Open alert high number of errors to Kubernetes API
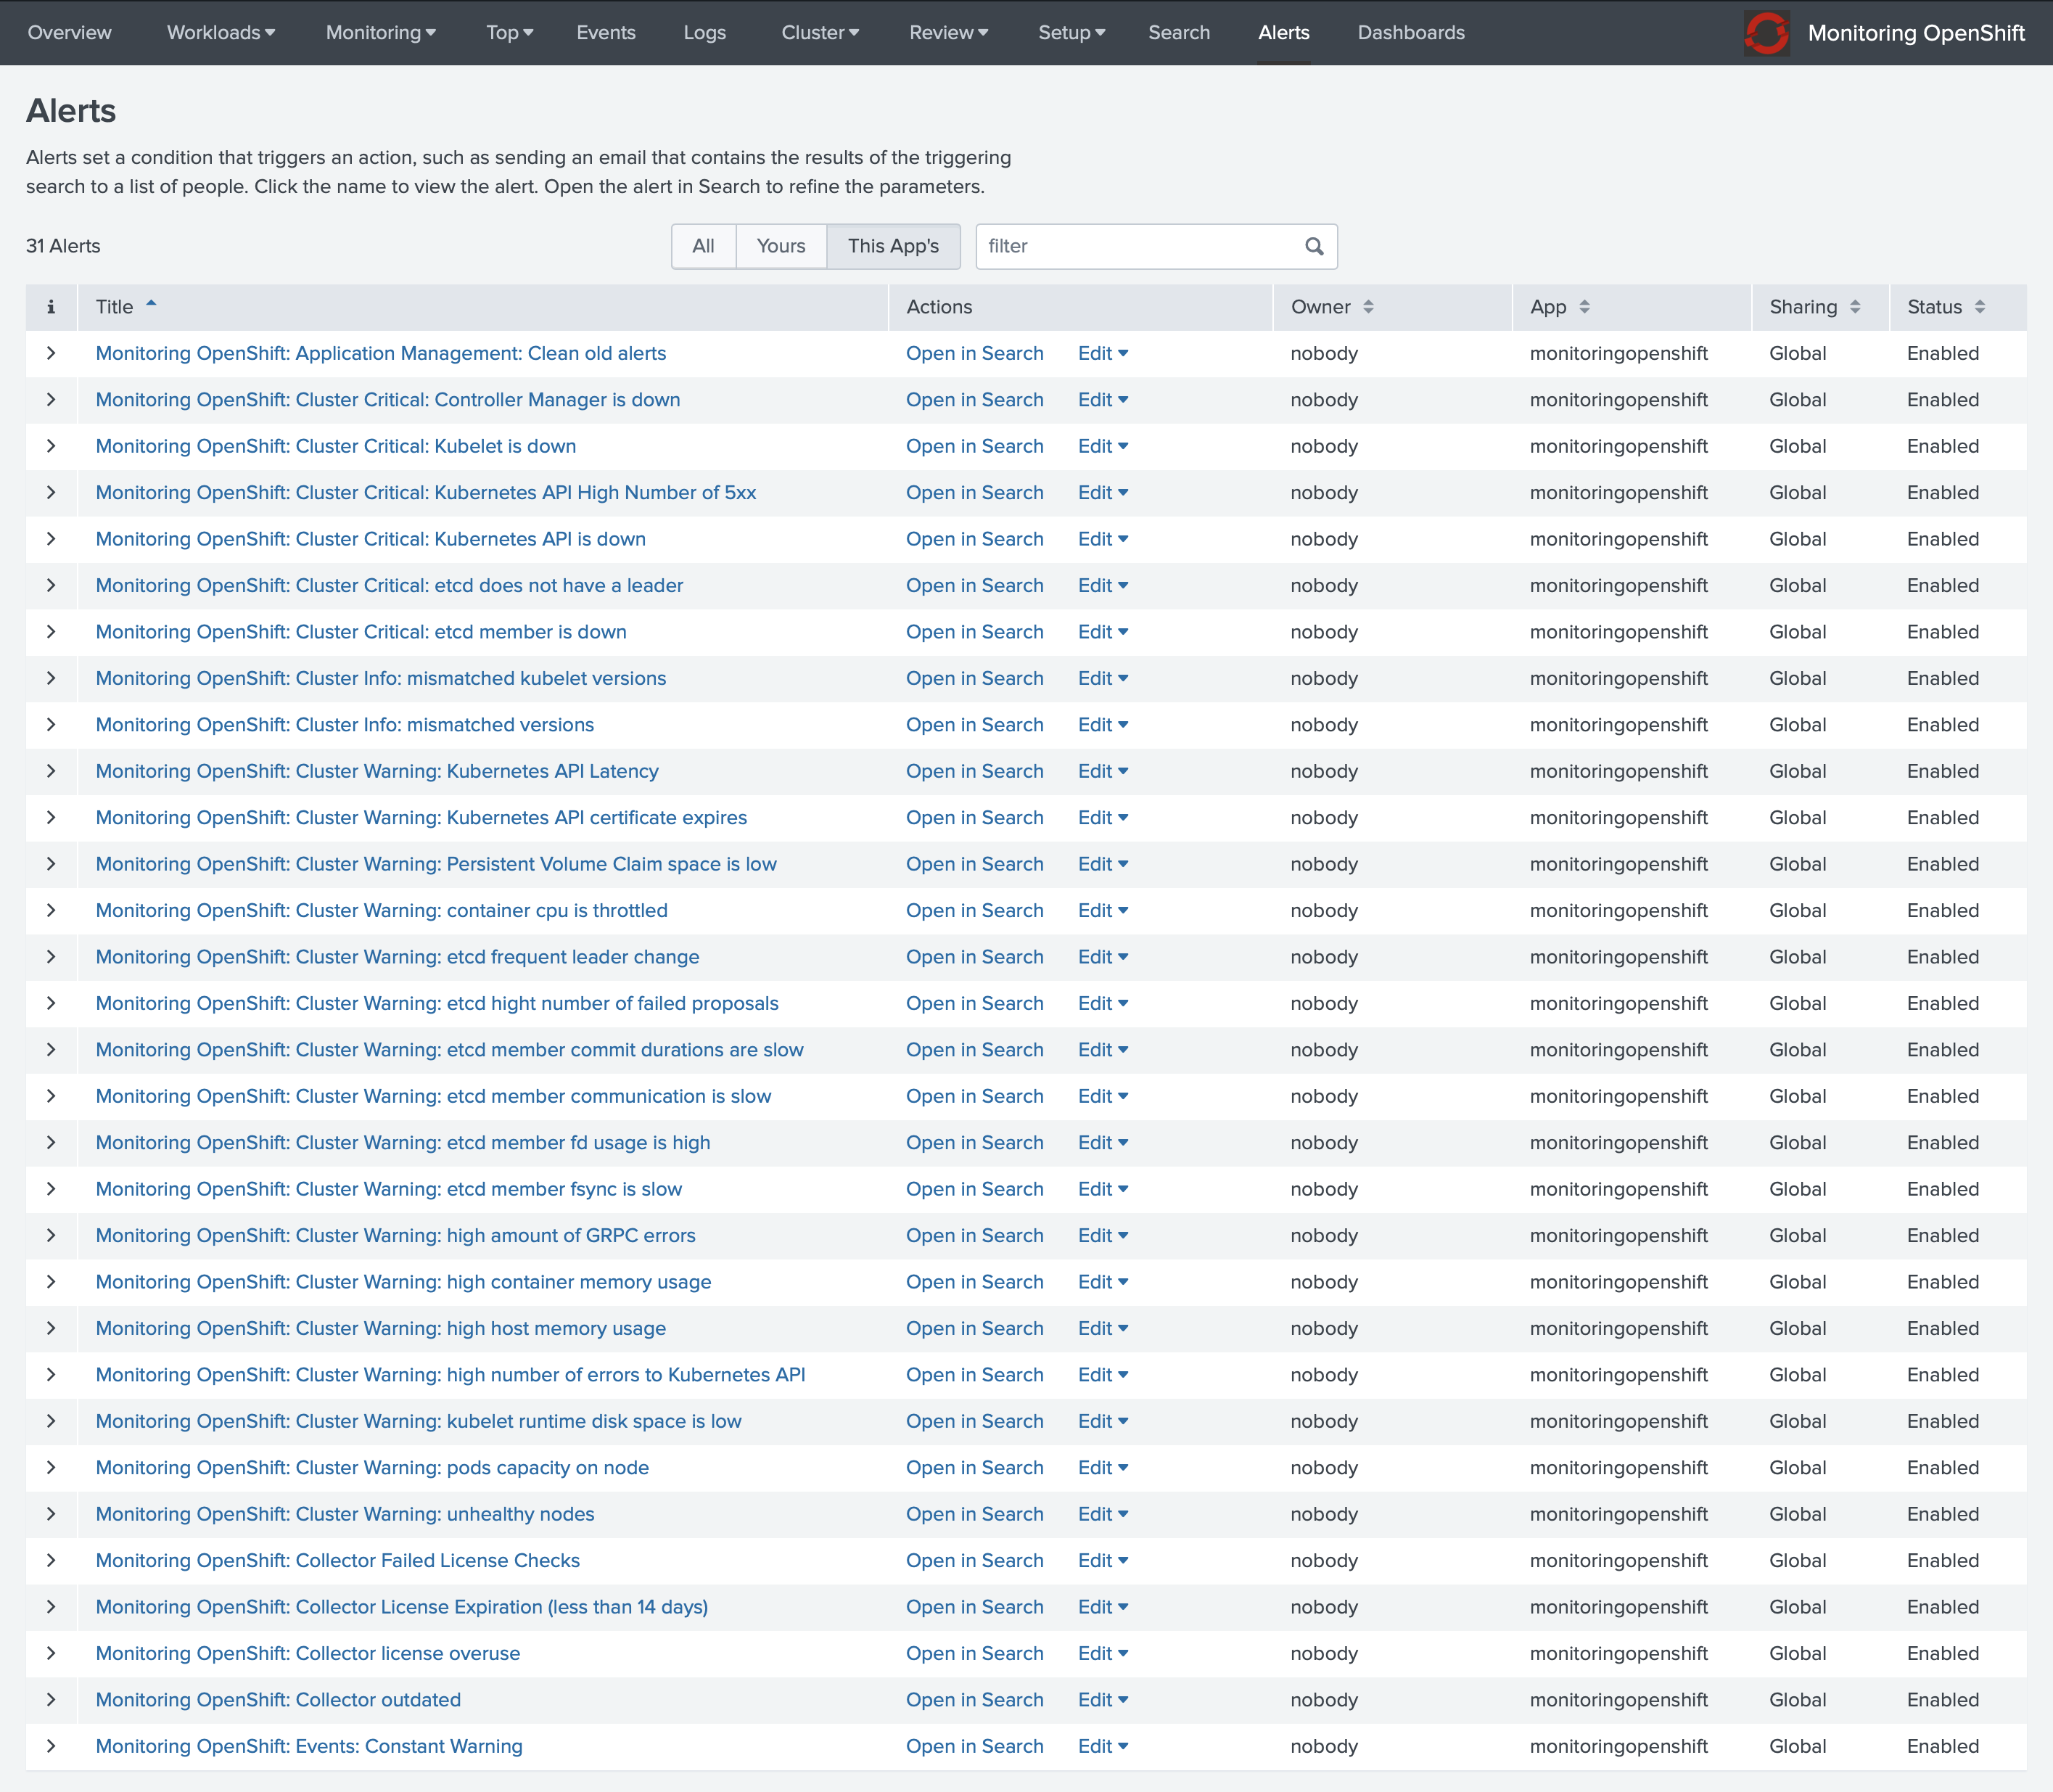This screenshot has width=2053, height=1792. pos(451,1375)
